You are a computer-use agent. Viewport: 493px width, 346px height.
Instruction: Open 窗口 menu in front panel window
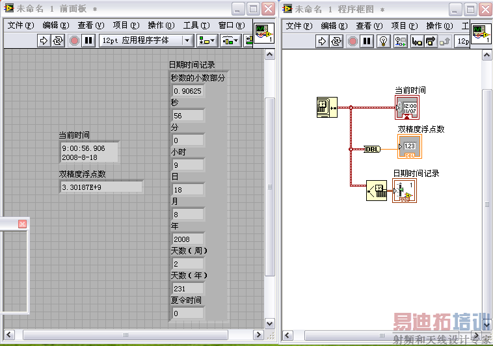point(232,25)
